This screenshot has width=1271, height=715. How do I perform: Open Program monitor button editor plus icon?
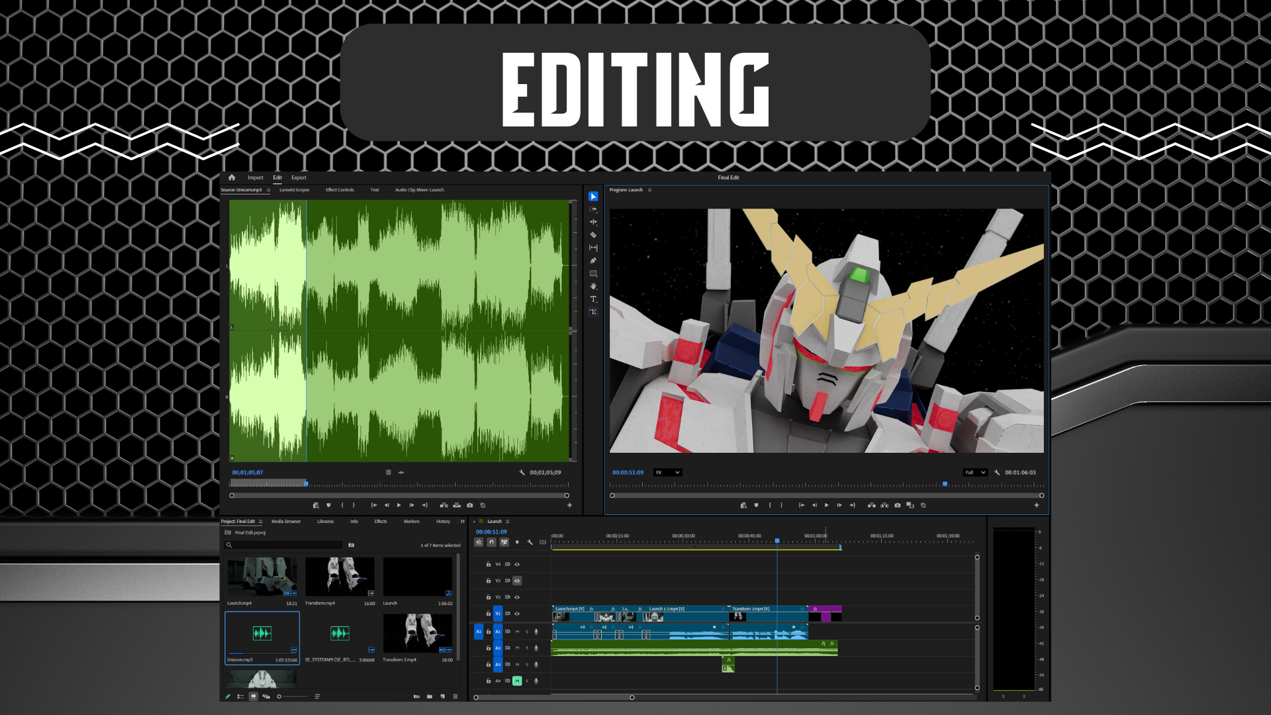(1037, 505)
